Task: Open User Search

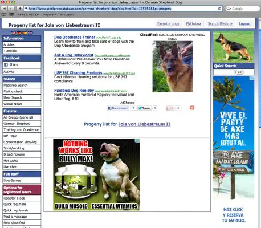Action: pos(22,97)
